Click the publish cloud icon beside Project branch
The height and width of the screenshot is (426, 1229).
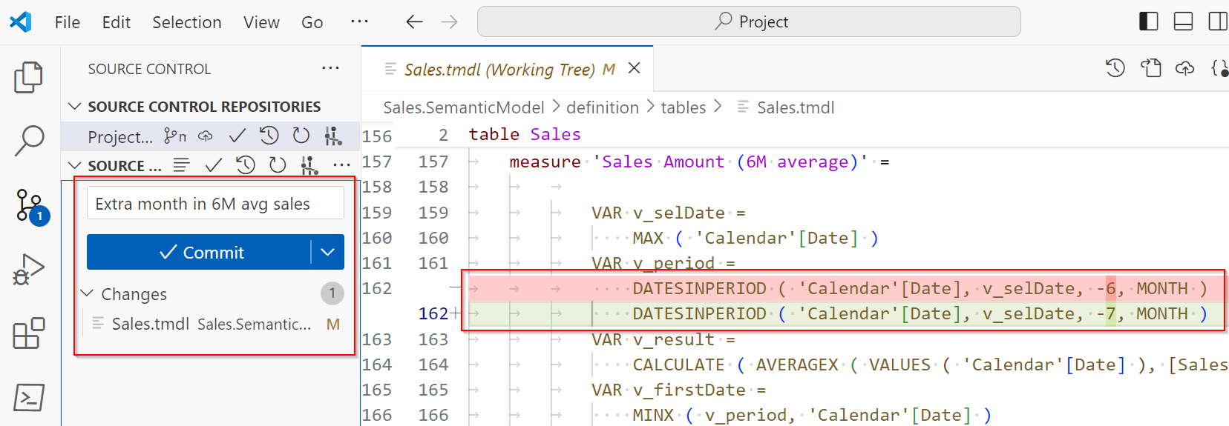[205, 136]
